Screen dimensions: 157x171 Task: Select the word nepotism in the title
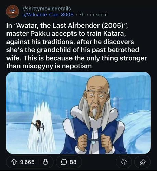click(x=77, y=66)
